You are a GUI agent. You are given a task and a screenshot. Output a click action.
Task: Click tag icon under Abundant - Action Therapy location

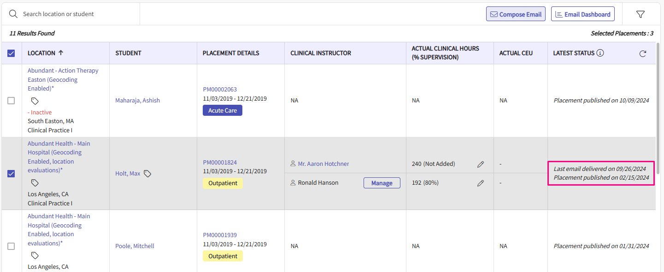(x=35, y=101)
